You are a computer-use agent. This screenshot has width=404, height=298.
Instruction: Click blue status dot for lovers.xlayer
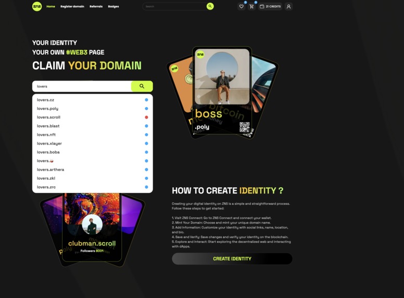pos(146,144)
